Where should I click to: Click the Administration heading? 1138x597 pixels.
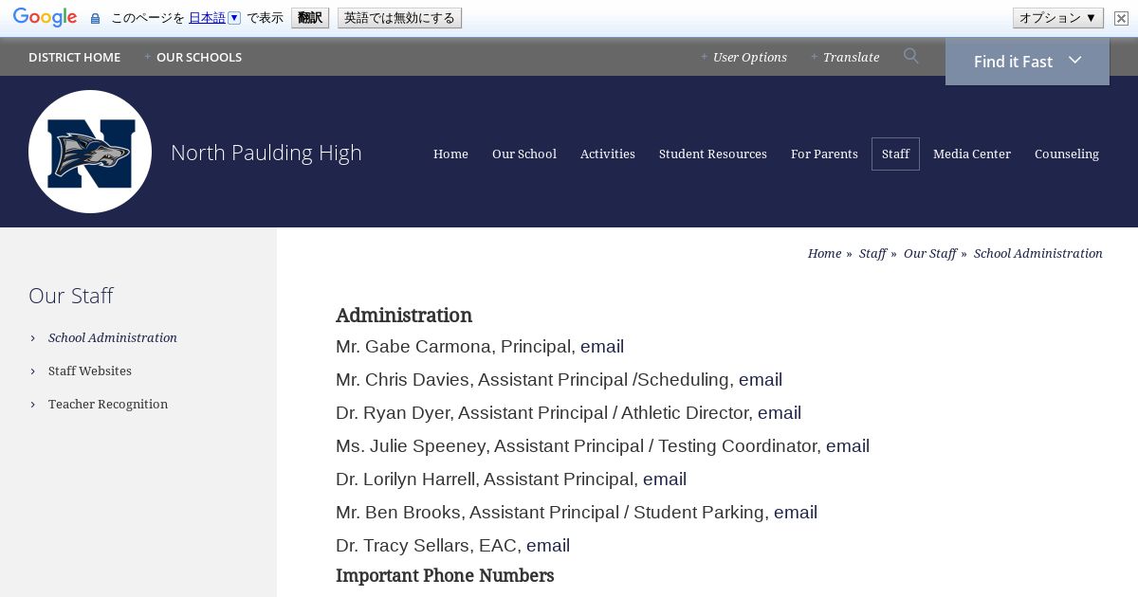click(x=404, y=316)
